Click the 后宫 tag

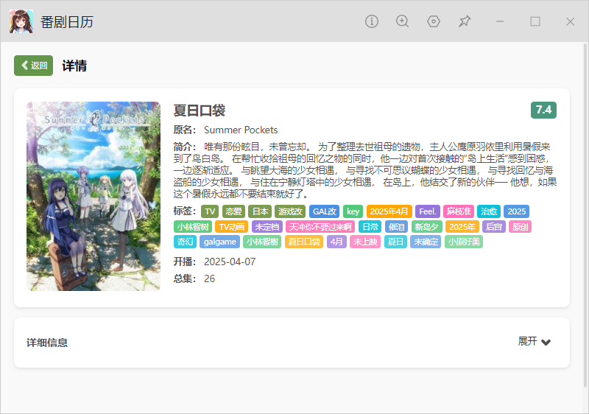tap(493, 227)
